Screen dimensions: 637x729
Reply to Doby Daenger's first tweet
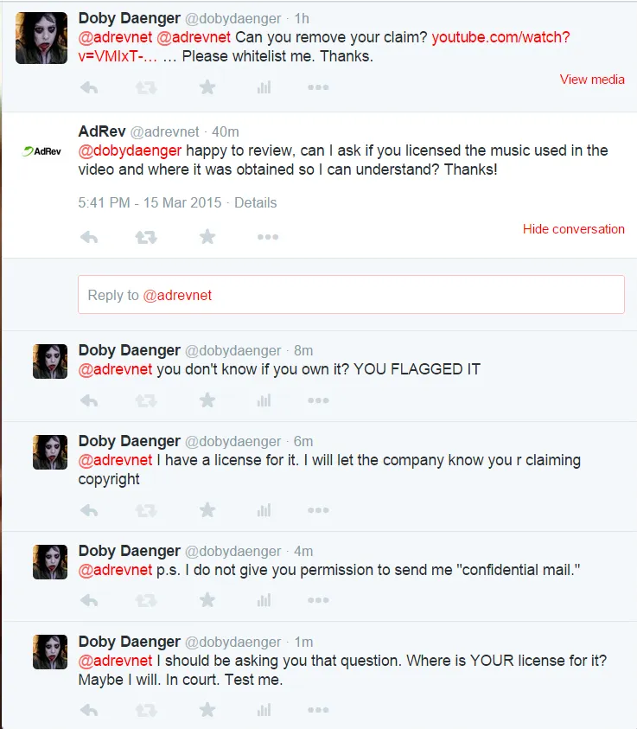coord(88,87)
